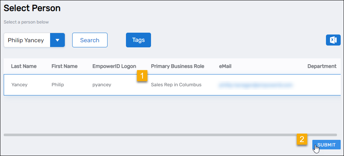344x156 pixels.
Task: Open the person dropdown arrow
Action: (x=57, y=40)
